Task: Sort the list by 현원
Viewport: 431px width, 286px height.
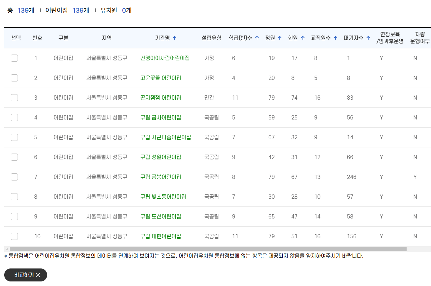Action: click(302, 38)
